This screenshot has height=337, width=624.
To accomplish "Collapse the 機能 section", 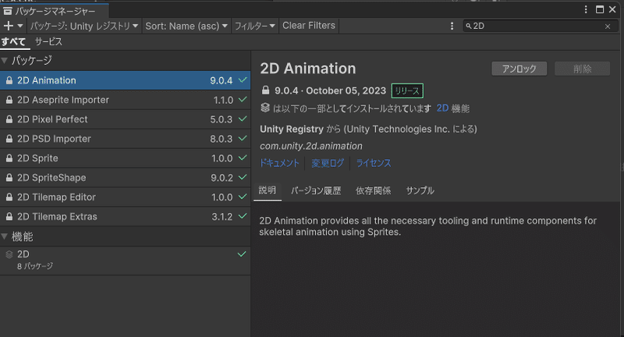I will click(5, 236).
